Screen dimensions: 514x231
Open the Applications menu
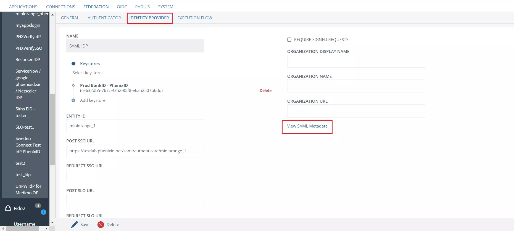point(23,7)
